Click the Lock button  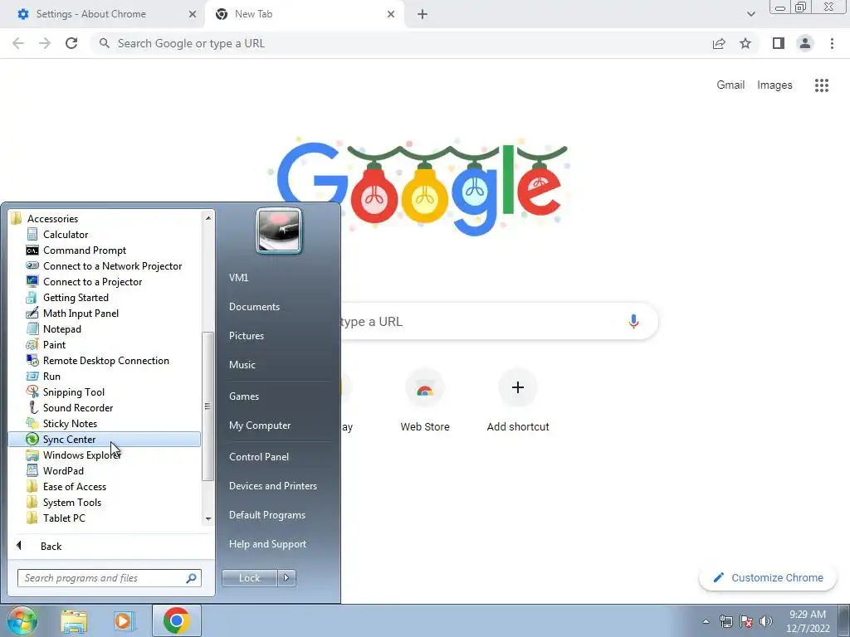249,578
